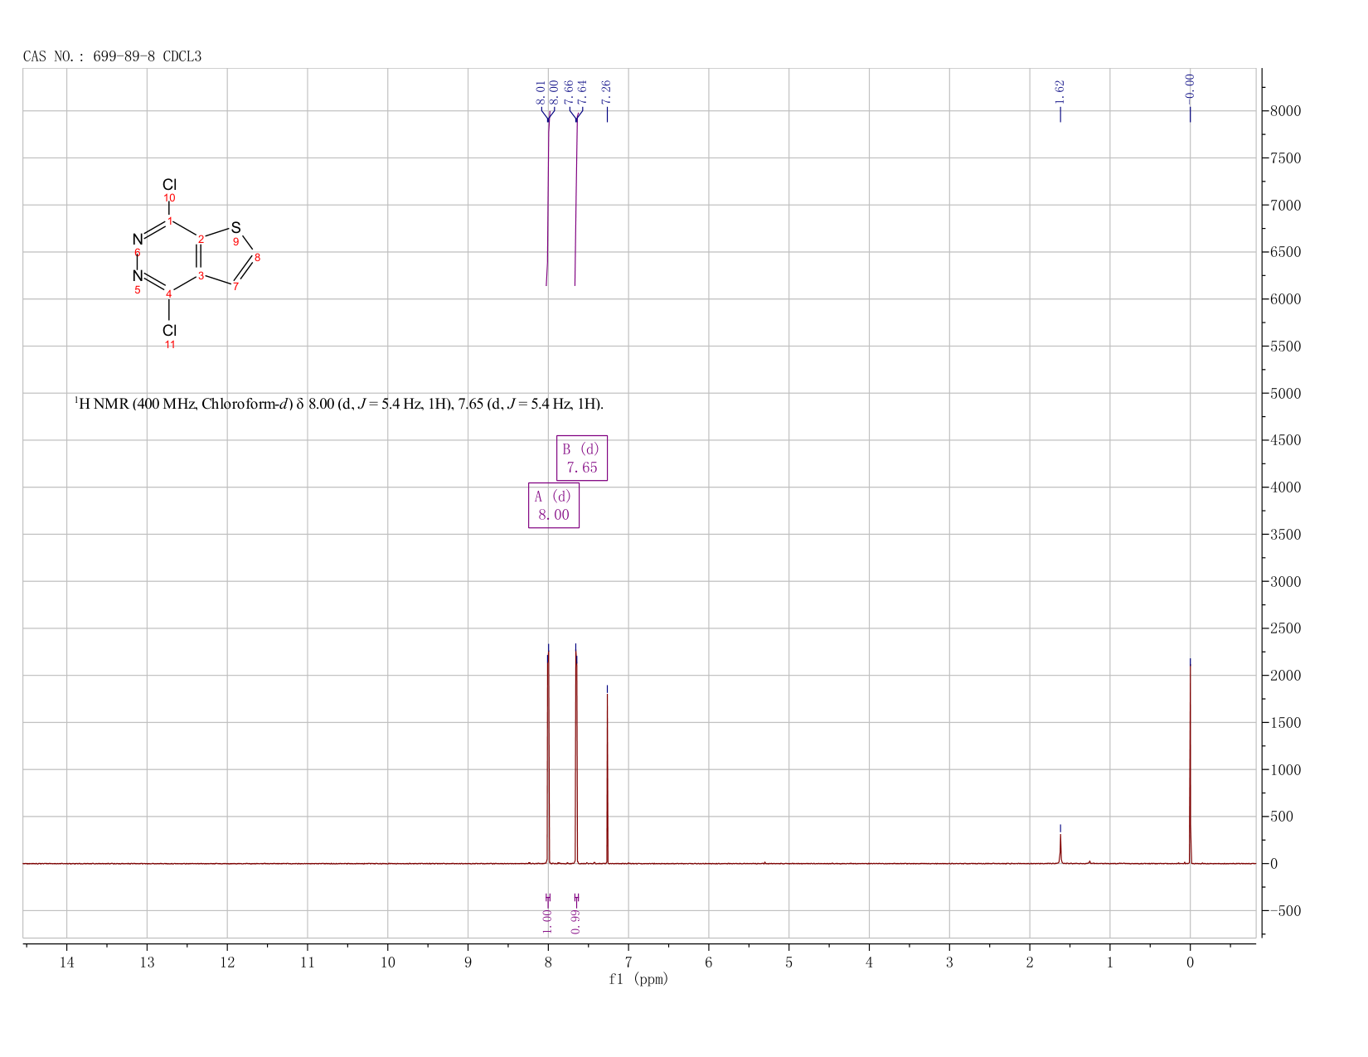Screen dimensions: 1368x1057
Task: Click the y-axis tick label 8000
Action: [x=1284, y=111]
